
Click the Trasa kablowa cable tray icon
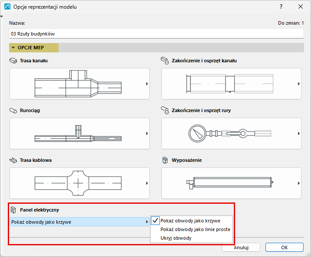(13, 160)
